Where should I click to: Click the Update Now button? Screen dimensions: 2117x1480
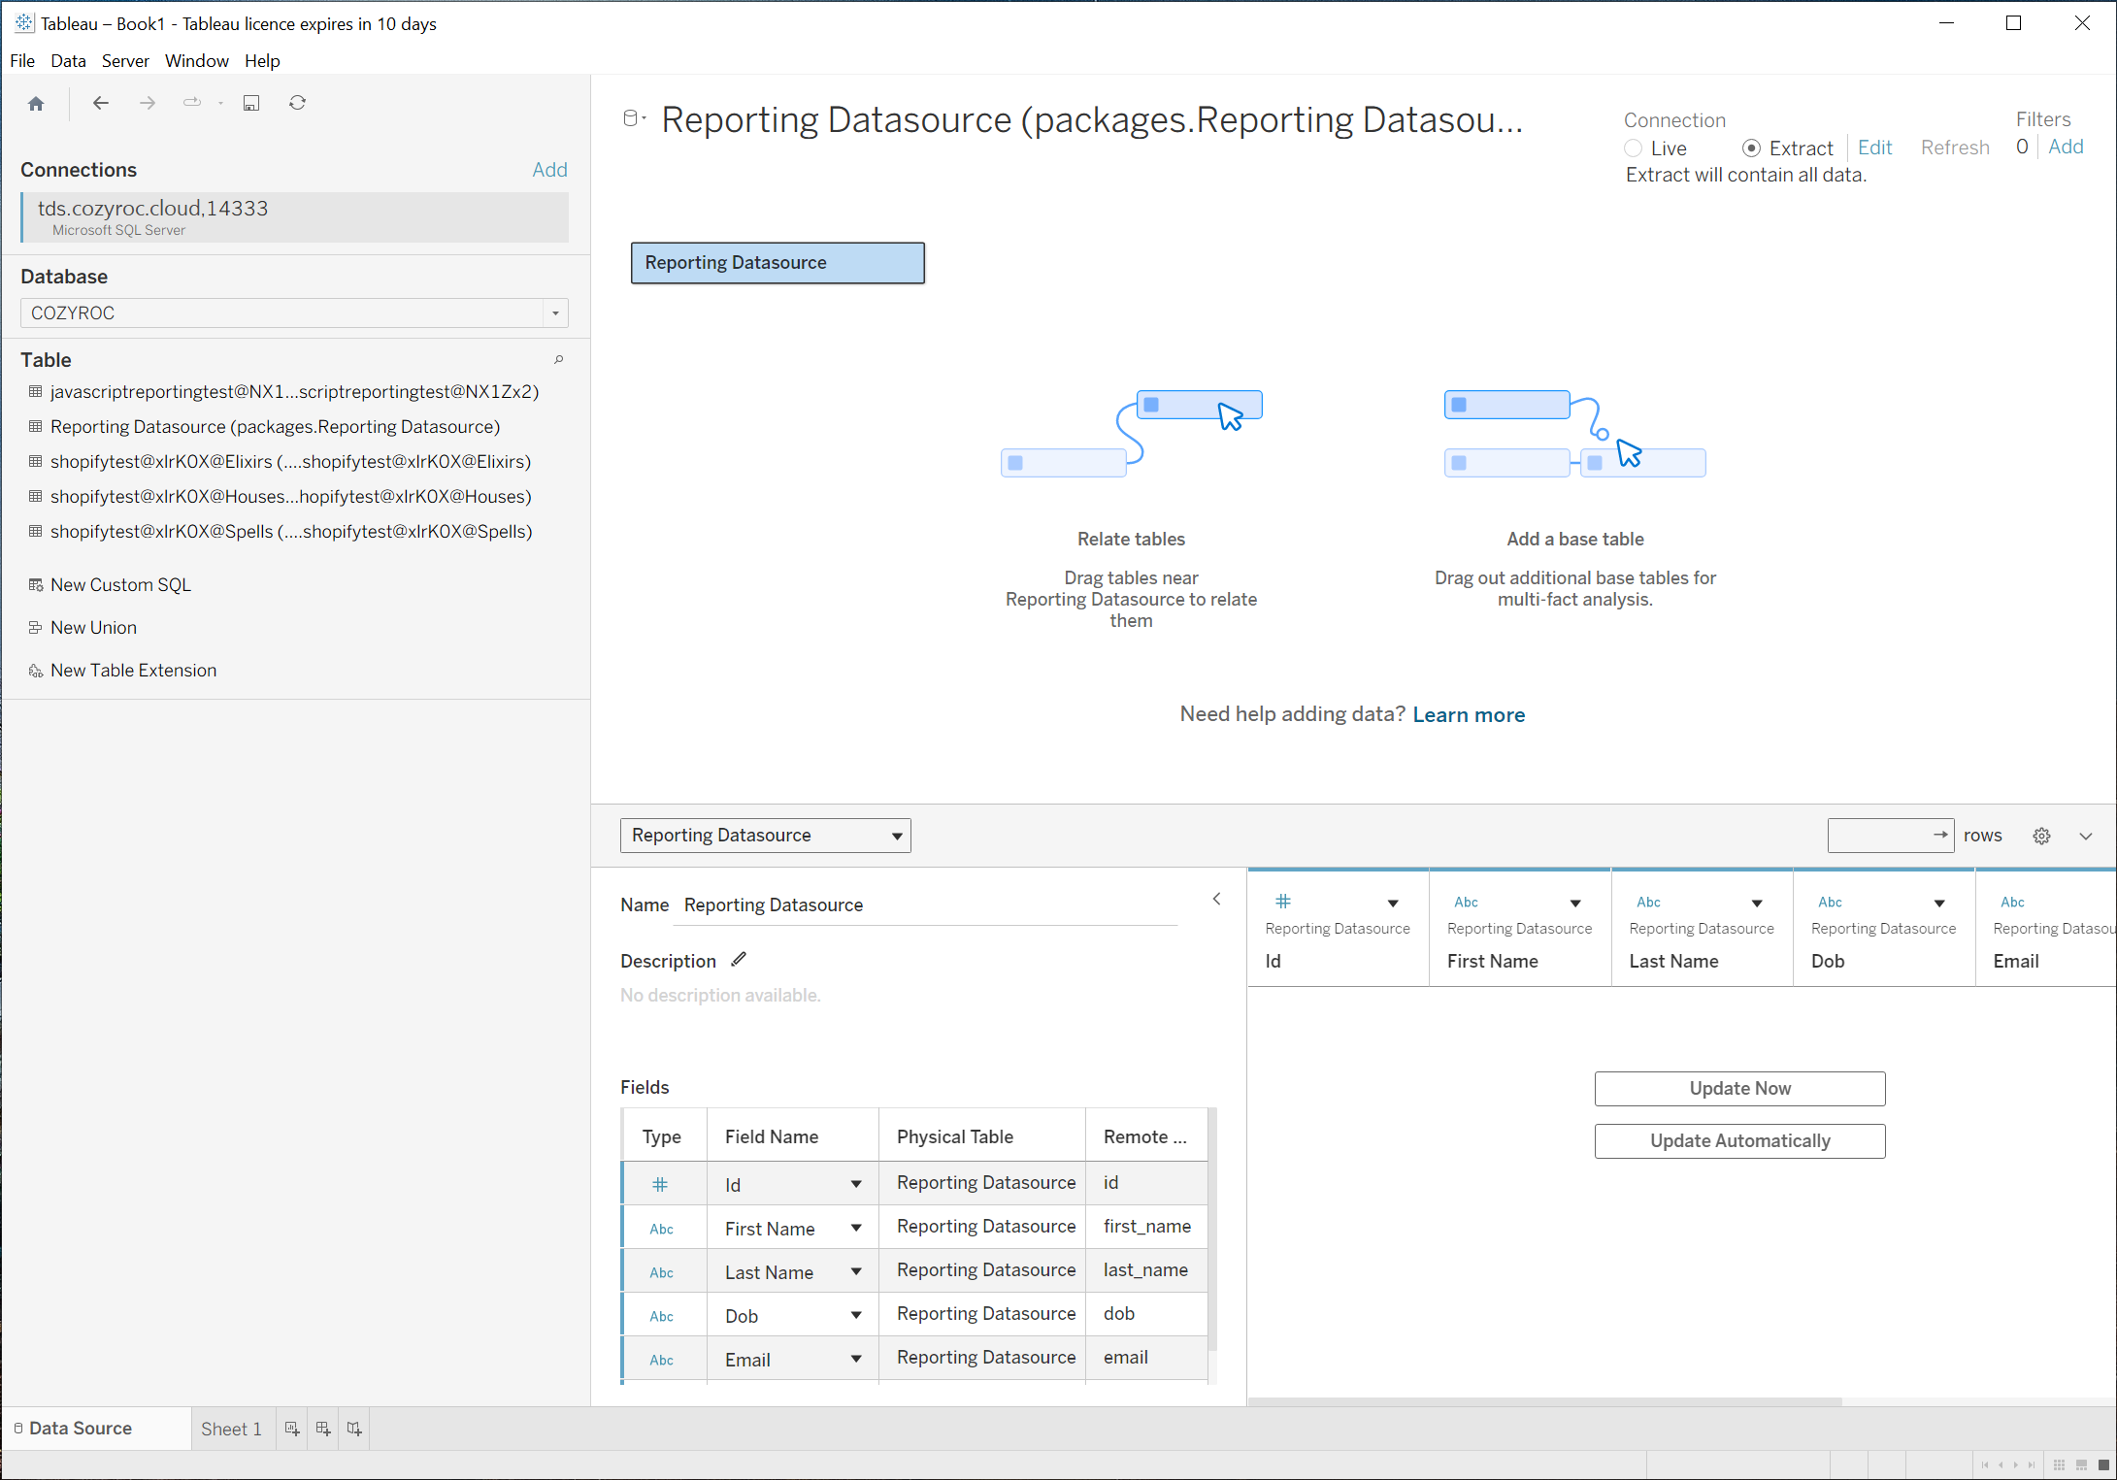(1739, 1088)
